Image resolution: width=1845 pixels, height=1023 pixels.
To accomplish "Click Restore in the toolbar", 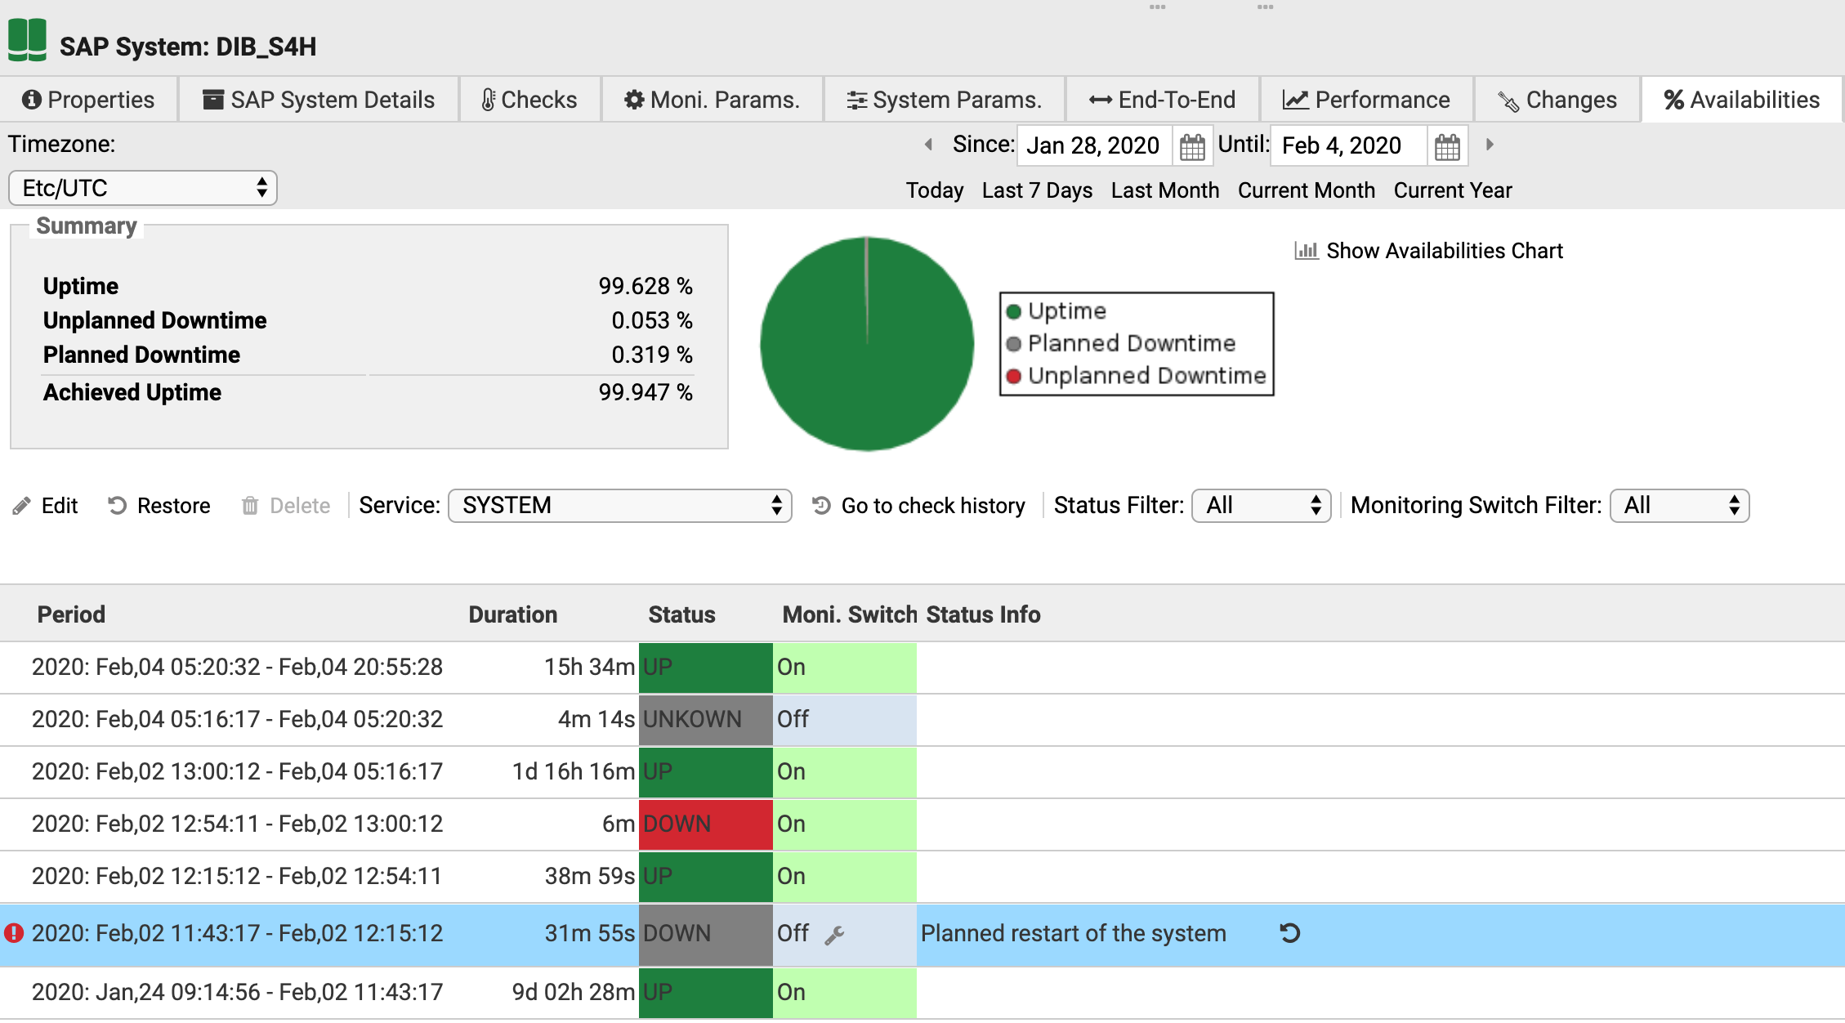I will 159,506.
